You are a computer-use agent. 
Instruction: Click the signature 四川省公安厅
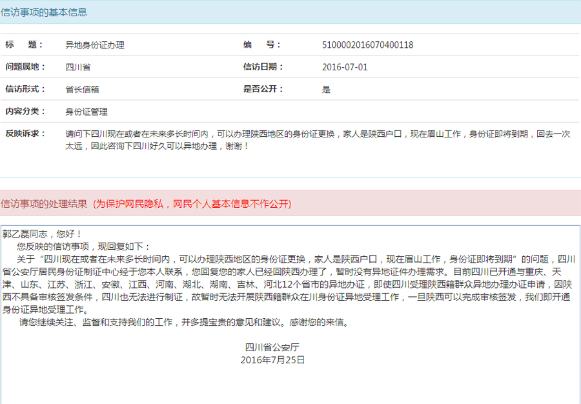click(x=272, y=347)
